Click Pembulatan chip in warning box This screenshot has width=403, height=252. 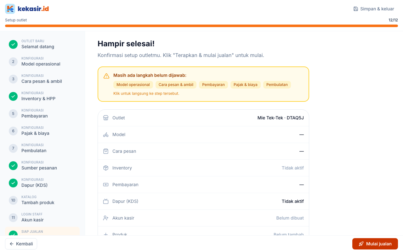[277, 85]
